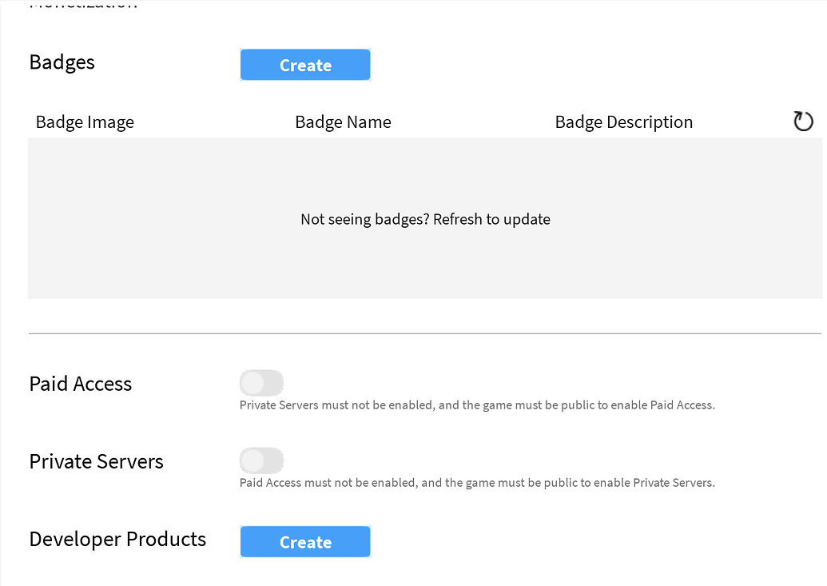
Task: Create a new developer product
Action: [x=305, y=542]
